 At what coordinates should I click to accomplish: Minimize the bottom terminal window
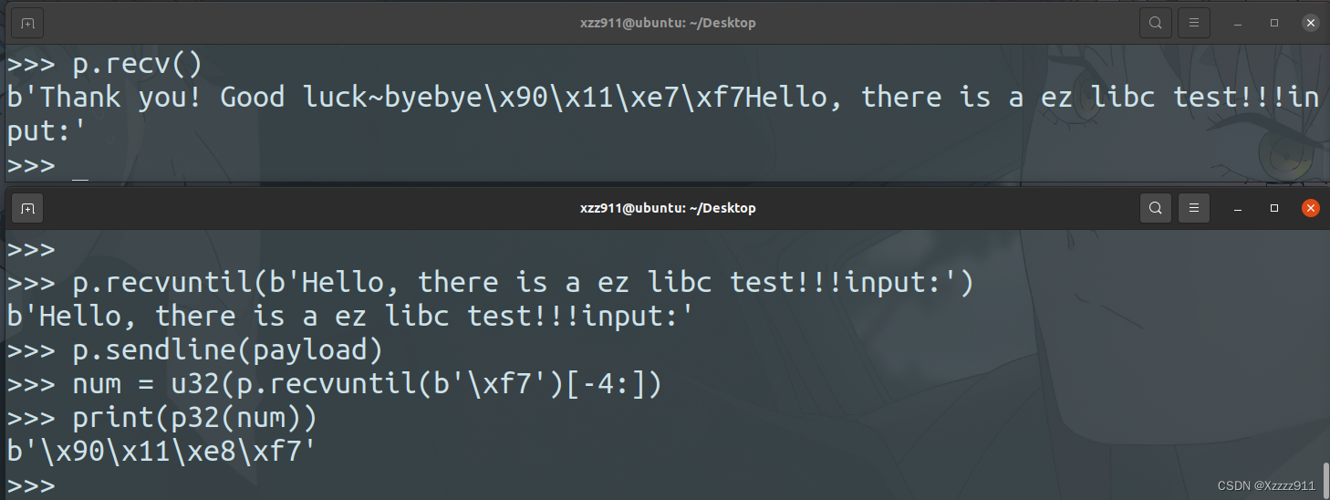click(1238, 208)
